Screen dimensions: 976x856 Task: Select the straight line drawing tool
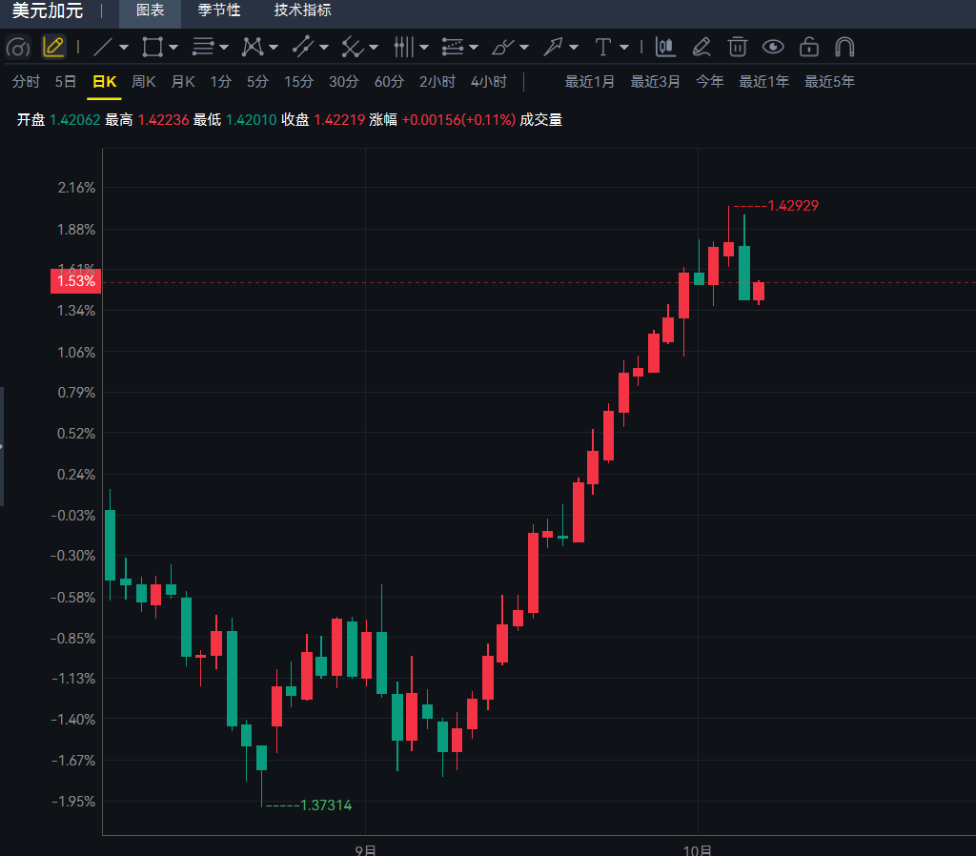(x=103, y=47)
